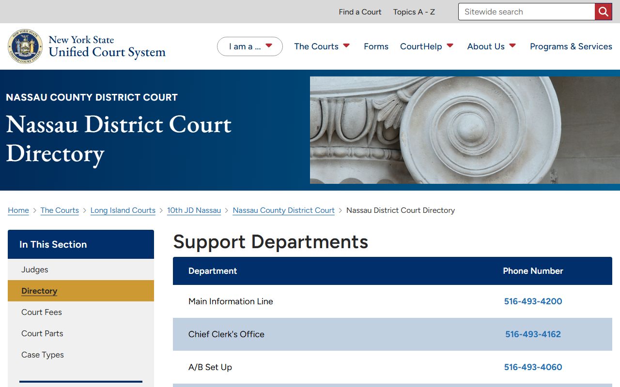Click the Unified Court System title text
Viewport: 620px width, 387px height.
[x=107, y=52]
